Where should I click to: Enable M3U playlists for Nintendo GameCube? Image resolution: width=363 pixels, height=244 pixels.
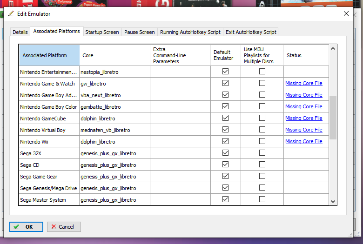(262, 118)
